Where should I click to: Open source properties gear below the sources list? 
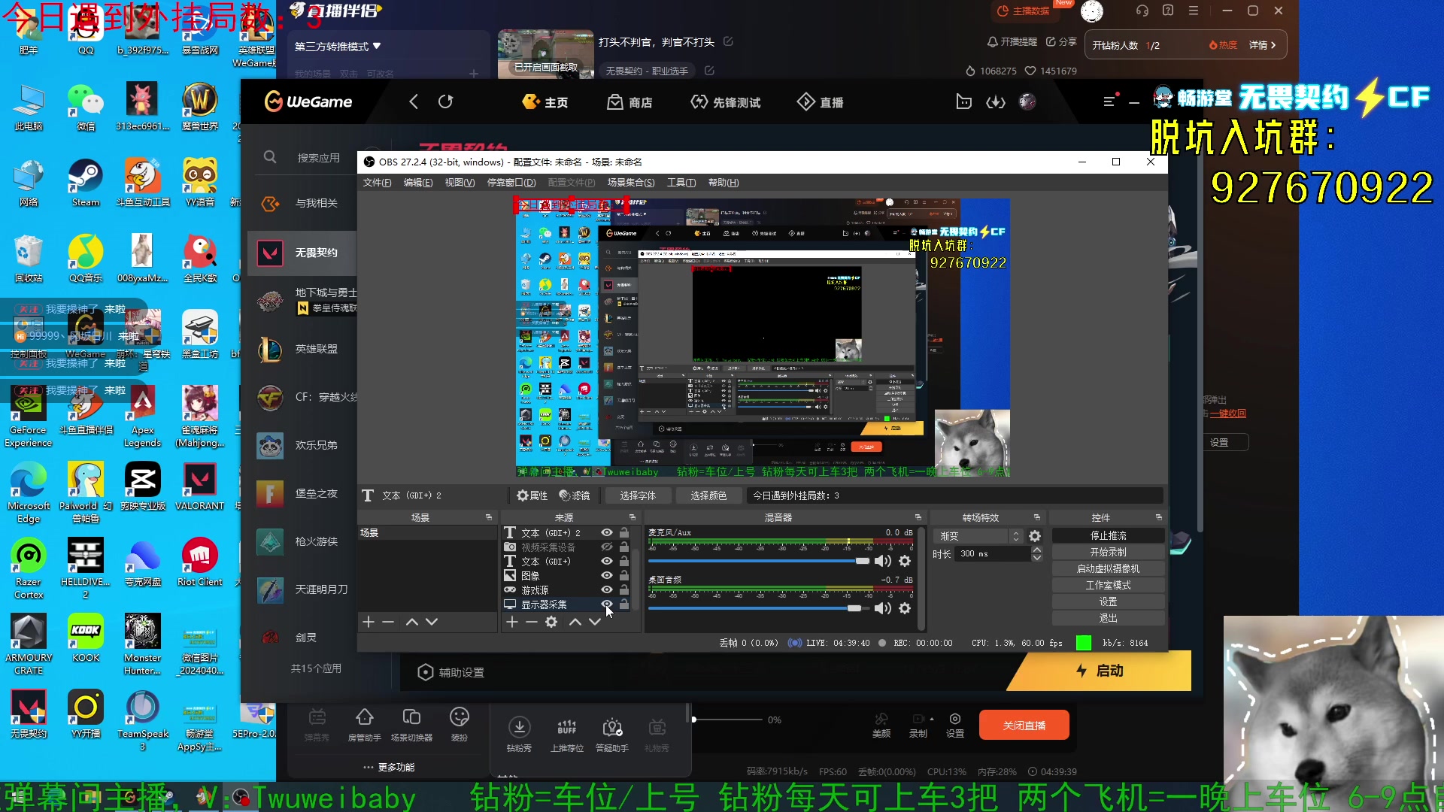[x=551, y=622]
